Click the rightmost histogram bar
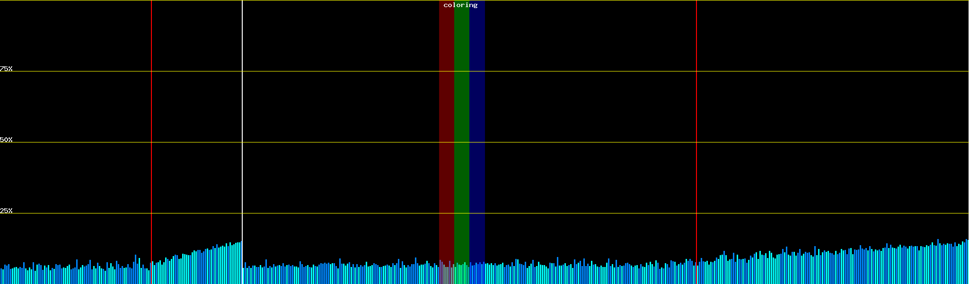969x284 pixels. click(967, 262)
